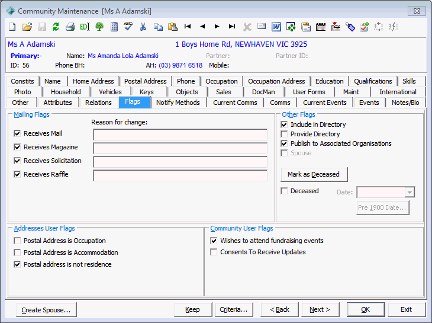The image size is (432, 323).
Task: Open the green tree icon tool
Action: tap(99, 27)
